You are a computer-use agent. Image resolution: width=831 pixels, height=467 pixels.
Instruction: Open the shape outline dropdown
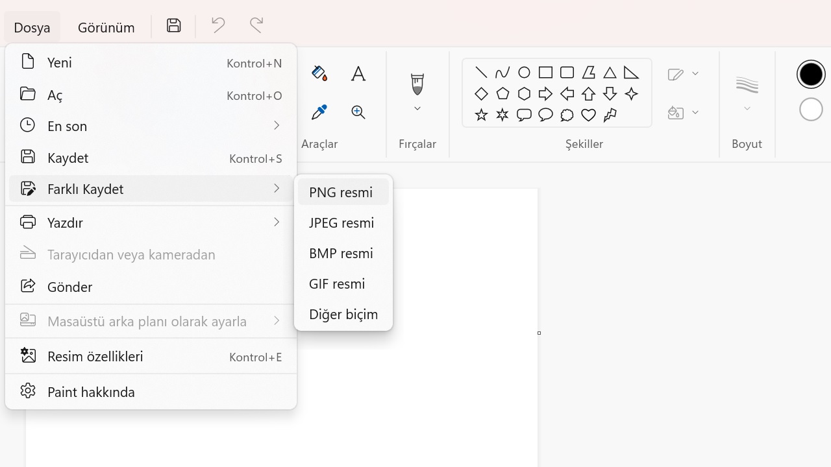tap(682, 74)
